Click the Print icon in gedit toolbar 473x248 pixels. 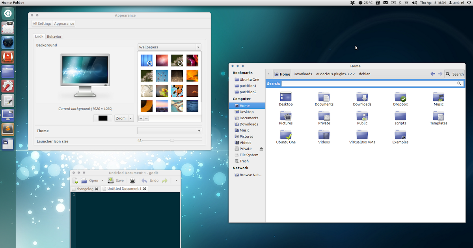tap(132, 180)
